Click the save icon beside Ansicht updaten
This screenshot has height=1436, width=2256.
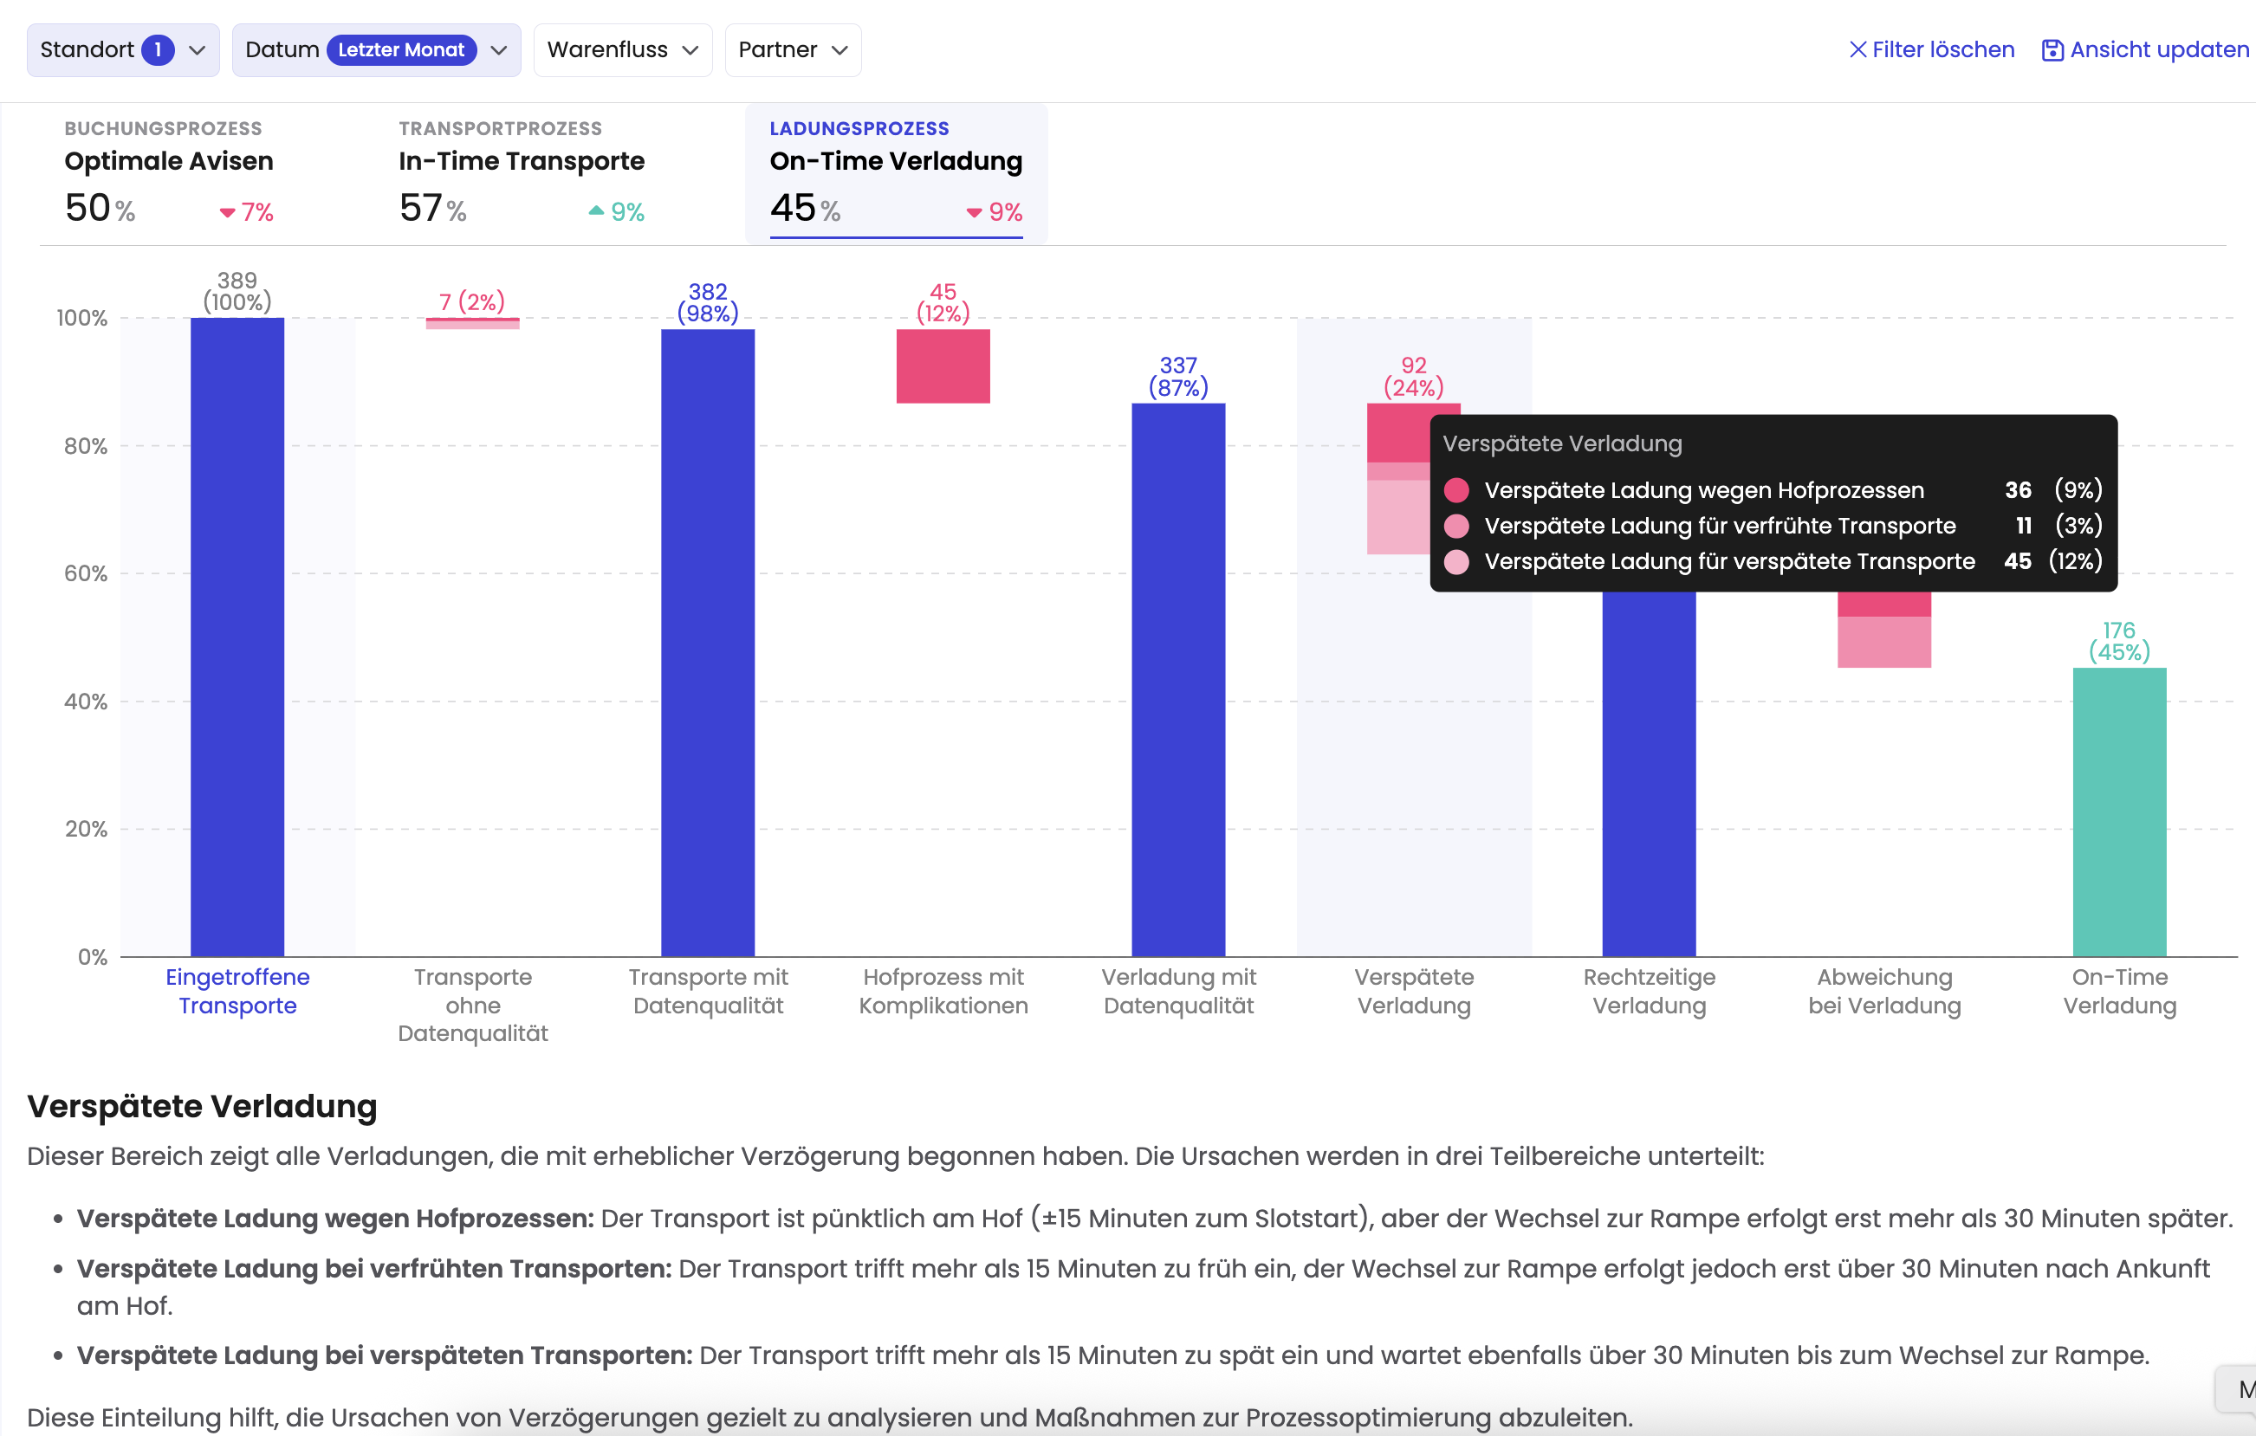2052,49
